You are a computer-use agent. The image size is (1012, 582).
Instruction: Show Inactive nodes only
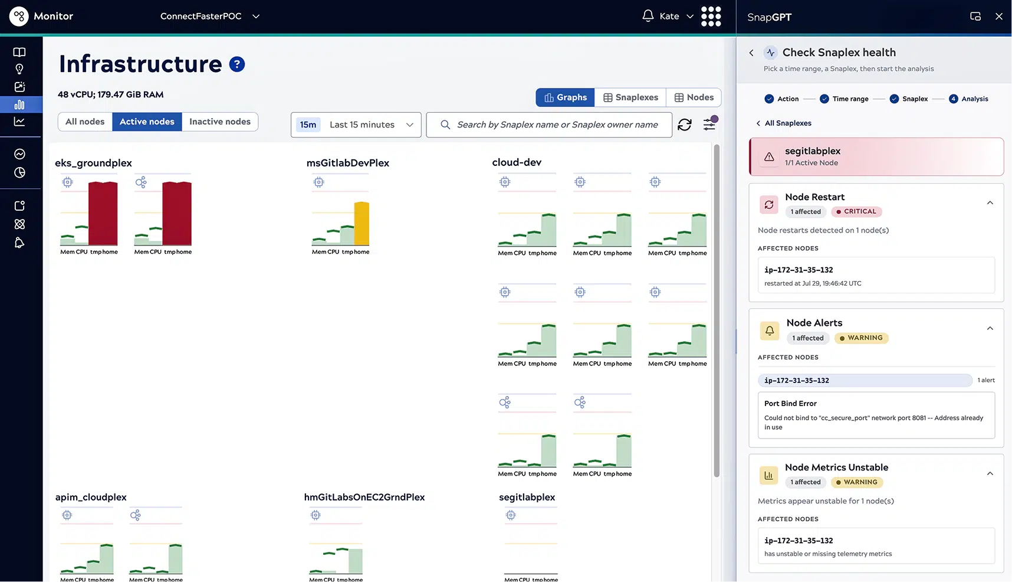pyautogui.click(x=220, y=122)
